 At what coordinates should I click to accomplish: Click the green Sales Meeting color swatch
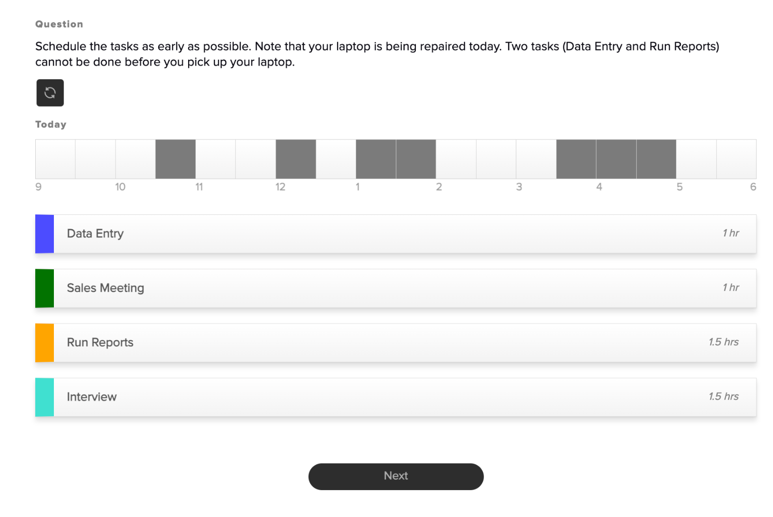pos(45,288)
